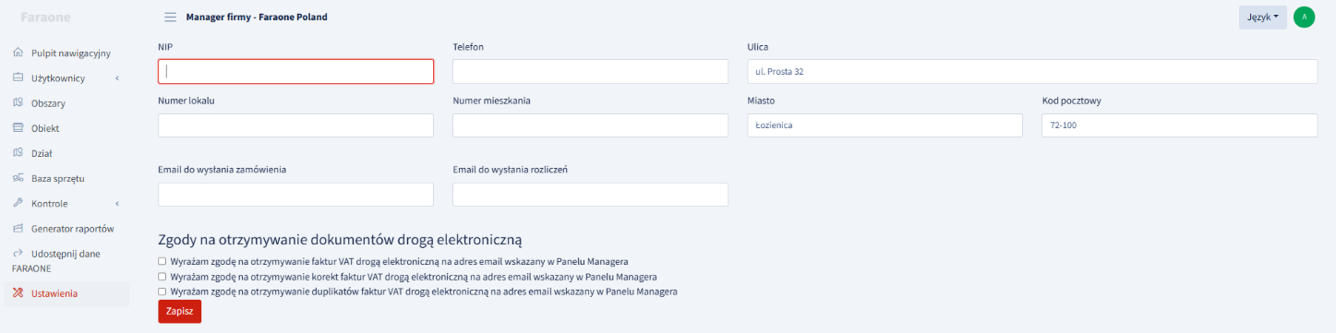This screenshot has width=1336, height=333.
Task: Click the red Zapisz button
Action: (180, 312)
